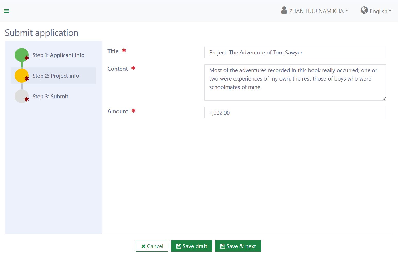Screen dimensions: 398x257
Task: Click the Amount field label
Action: coord(118,111)
